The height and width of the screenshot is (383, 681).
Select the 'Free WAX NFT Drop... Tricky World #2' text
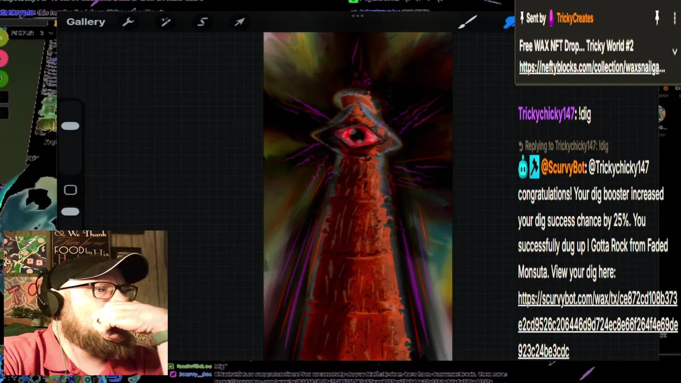pos(576,46)
